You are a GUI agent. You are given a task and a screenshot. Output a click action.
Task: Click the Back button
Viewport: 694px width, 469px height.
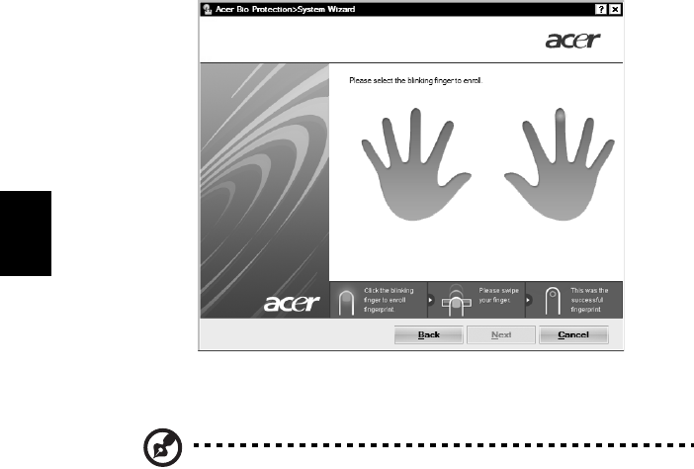(428, 334)
